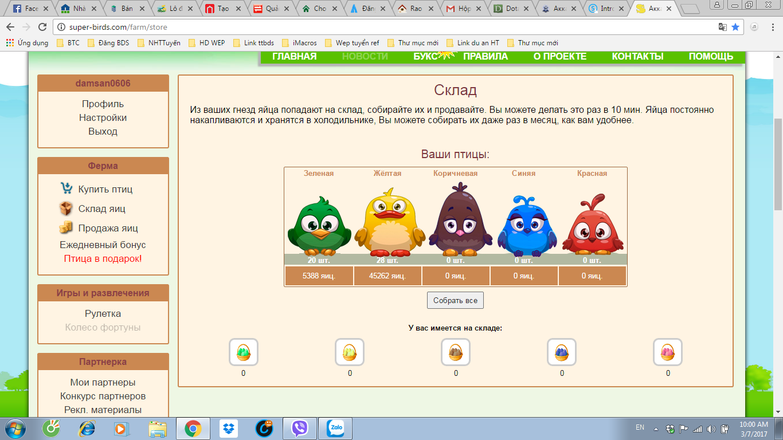This screenshot has height=440, width=783.
Task: Bookmark this page with the star icon
Action: pos(735,27)
